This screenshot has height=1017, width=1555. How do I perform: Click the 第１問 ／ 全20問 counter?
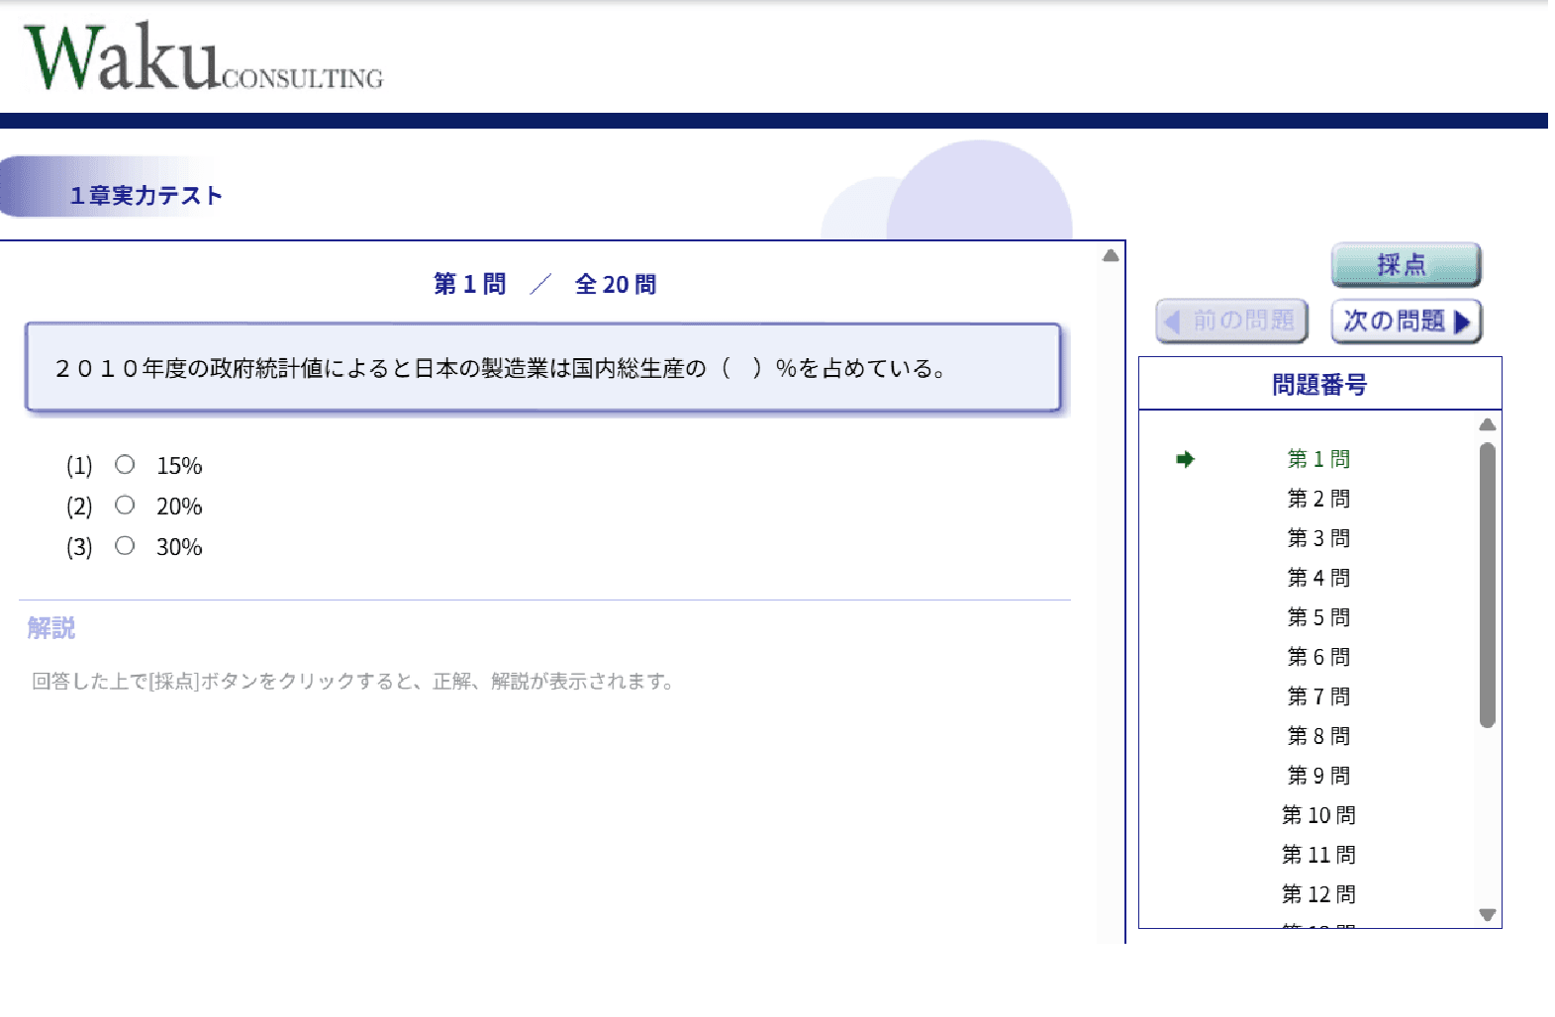click(x=544, y=285)
